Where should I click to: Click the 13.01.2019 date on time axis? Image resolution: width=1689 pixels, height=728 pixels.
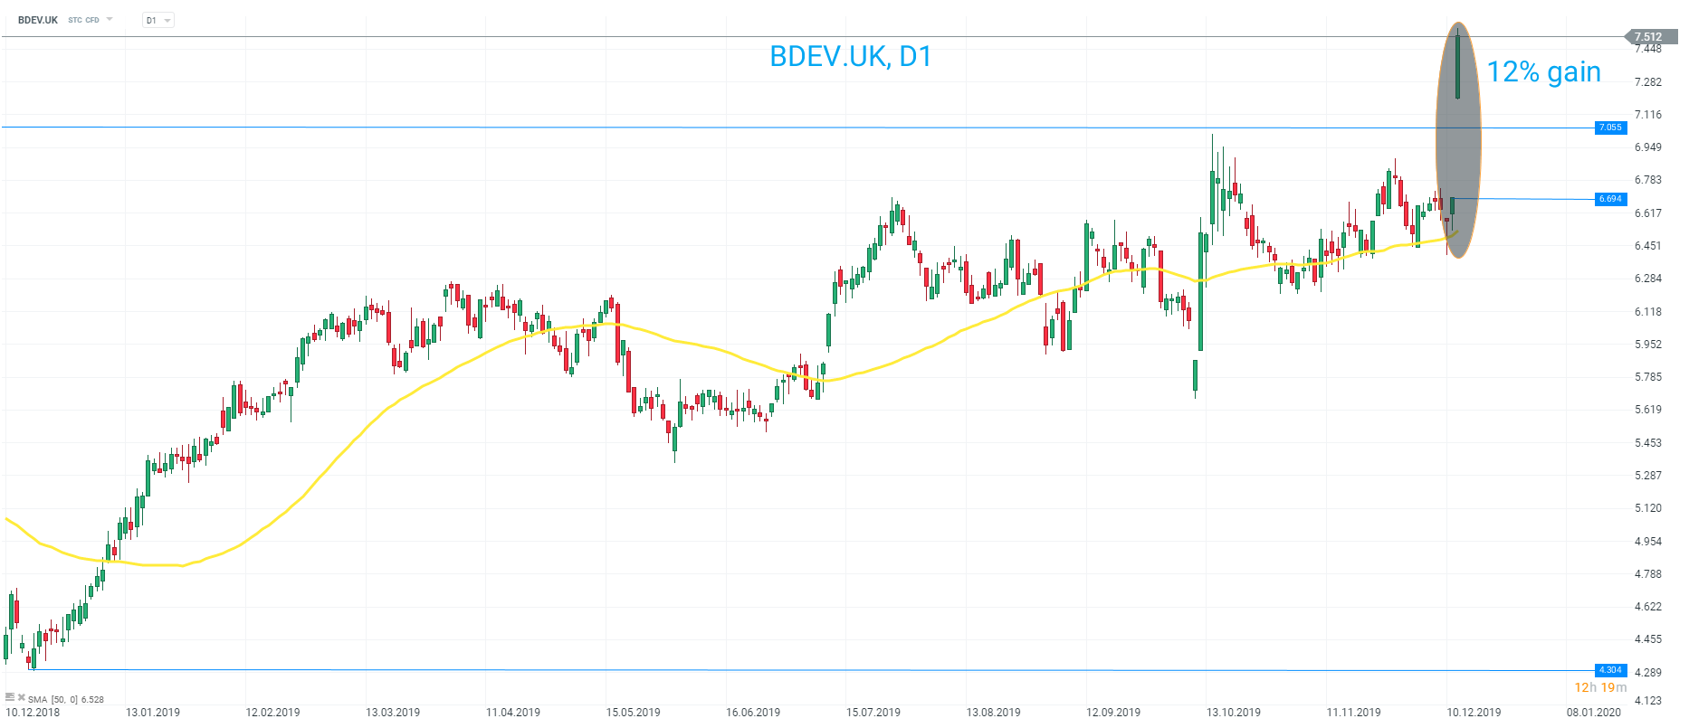pos(153,713)
